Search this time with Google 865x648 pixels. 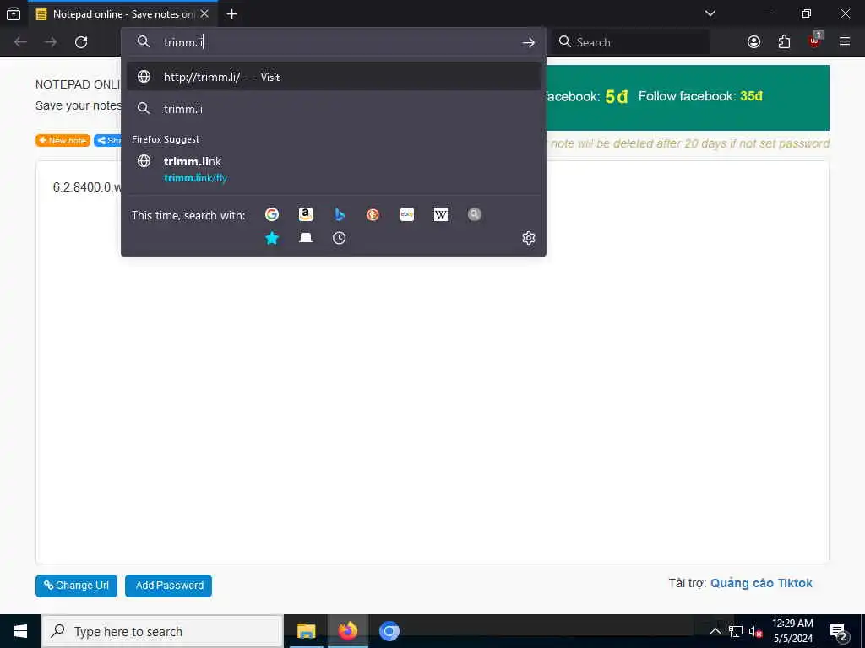point(271,214)
